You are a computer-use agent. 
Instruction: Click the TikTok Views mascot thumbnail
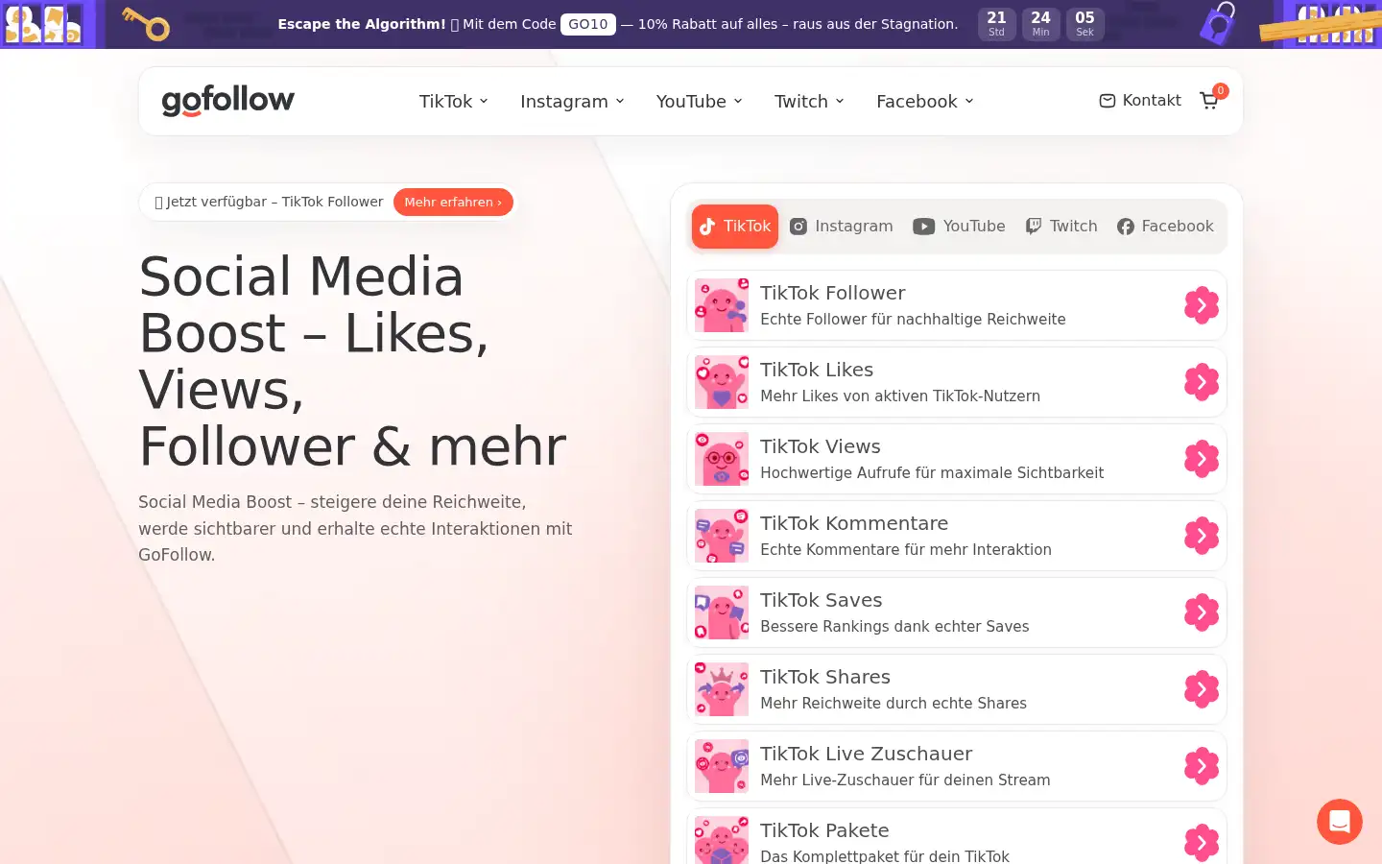coord(722,459)
